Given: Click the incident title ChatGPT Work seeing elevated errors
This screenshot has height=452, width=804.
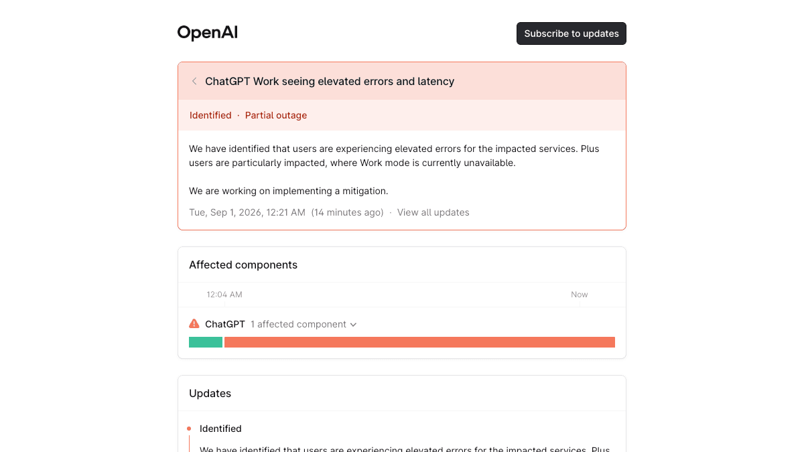Looking at the screenshot, I should [x=330, y=81].
